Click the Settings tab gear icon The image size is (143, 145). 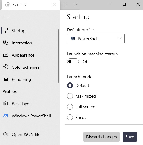pos(8,5)
